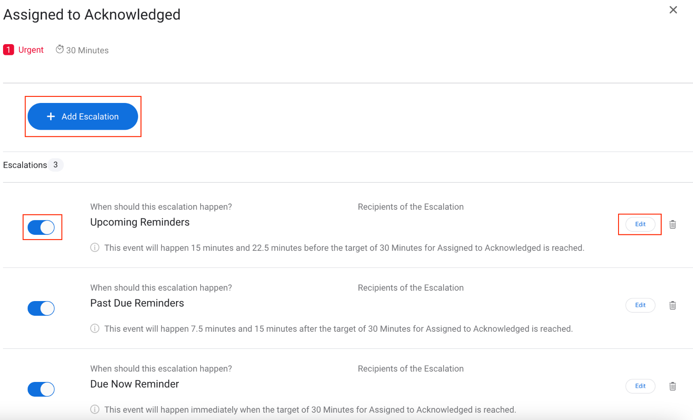Click the Escalations count badge
Screen dimensions: 693x420
click(x=55, y=165)
